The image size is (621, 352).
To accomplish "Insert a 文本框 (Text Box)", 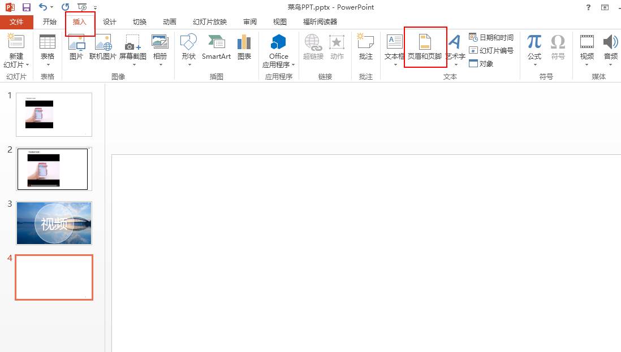I will (x=394, y=50).
